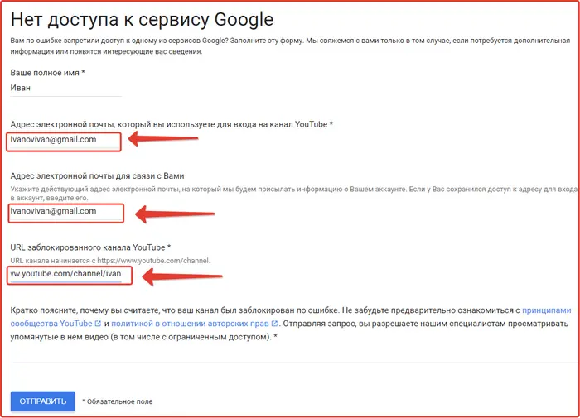
Task: Click the 'Ваше полное имя' label
Action: 48,73
